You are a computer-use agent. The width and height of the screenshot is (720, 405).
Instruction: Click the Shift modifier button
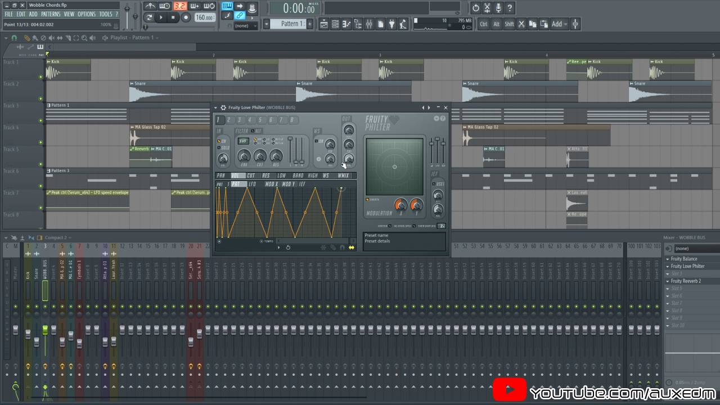point(509,24)
